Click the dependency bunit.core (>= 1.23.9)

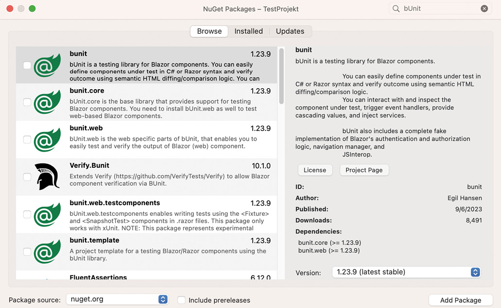tap(330, 243)
